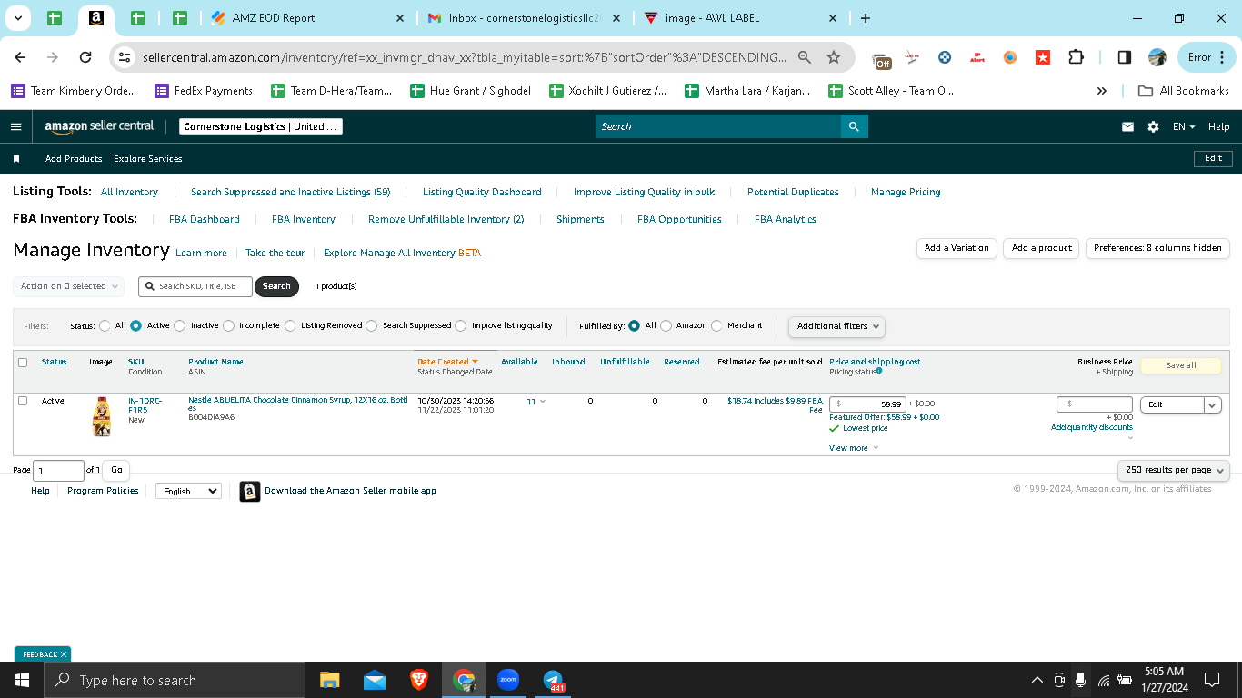The height and width of the screenshot is (698, 1242).
Task: Open the Brave browser taskbar icon
Action: [x=419, y=680]
